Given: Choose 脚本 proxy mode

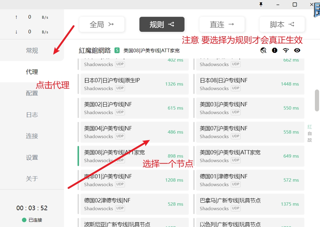Looking at the screenshot, I should pos(282,25).
